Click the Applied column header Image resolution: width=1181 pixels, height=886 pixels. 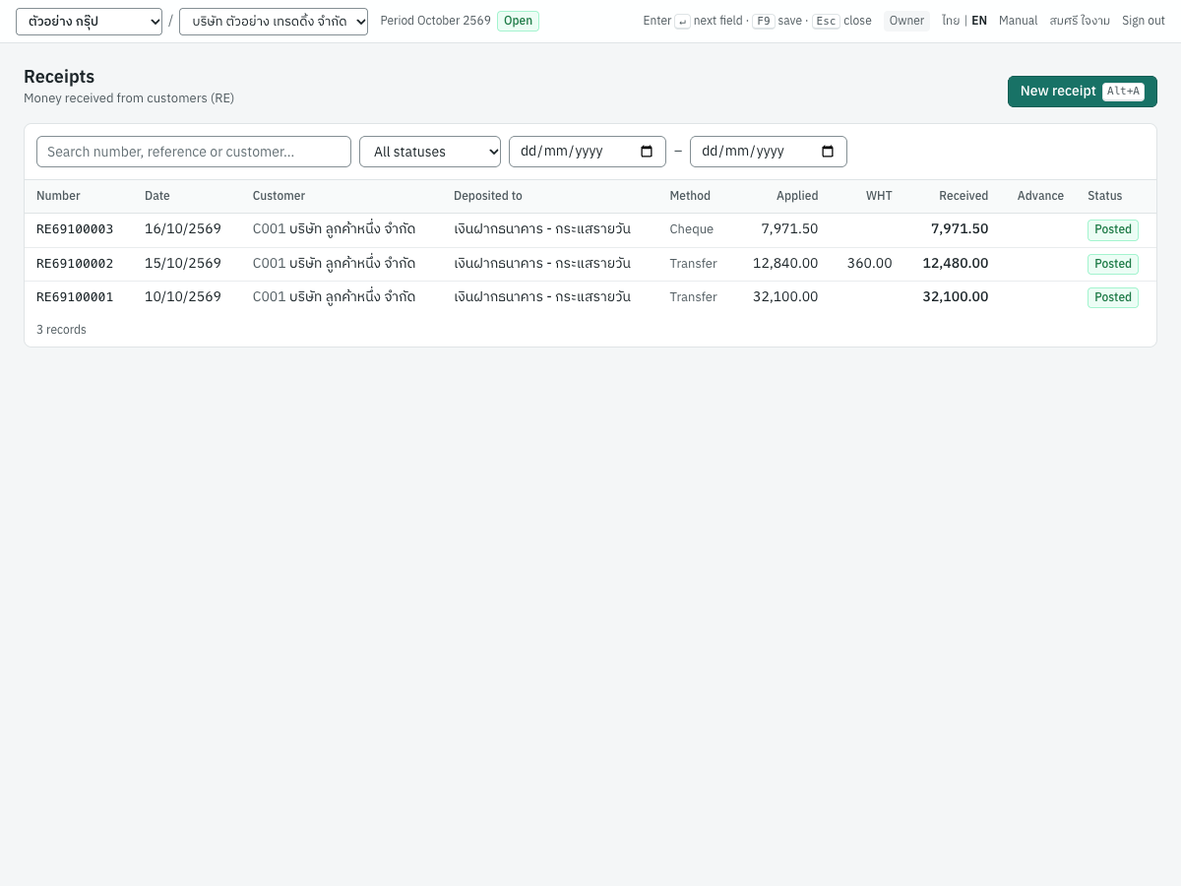pos(797,196)
